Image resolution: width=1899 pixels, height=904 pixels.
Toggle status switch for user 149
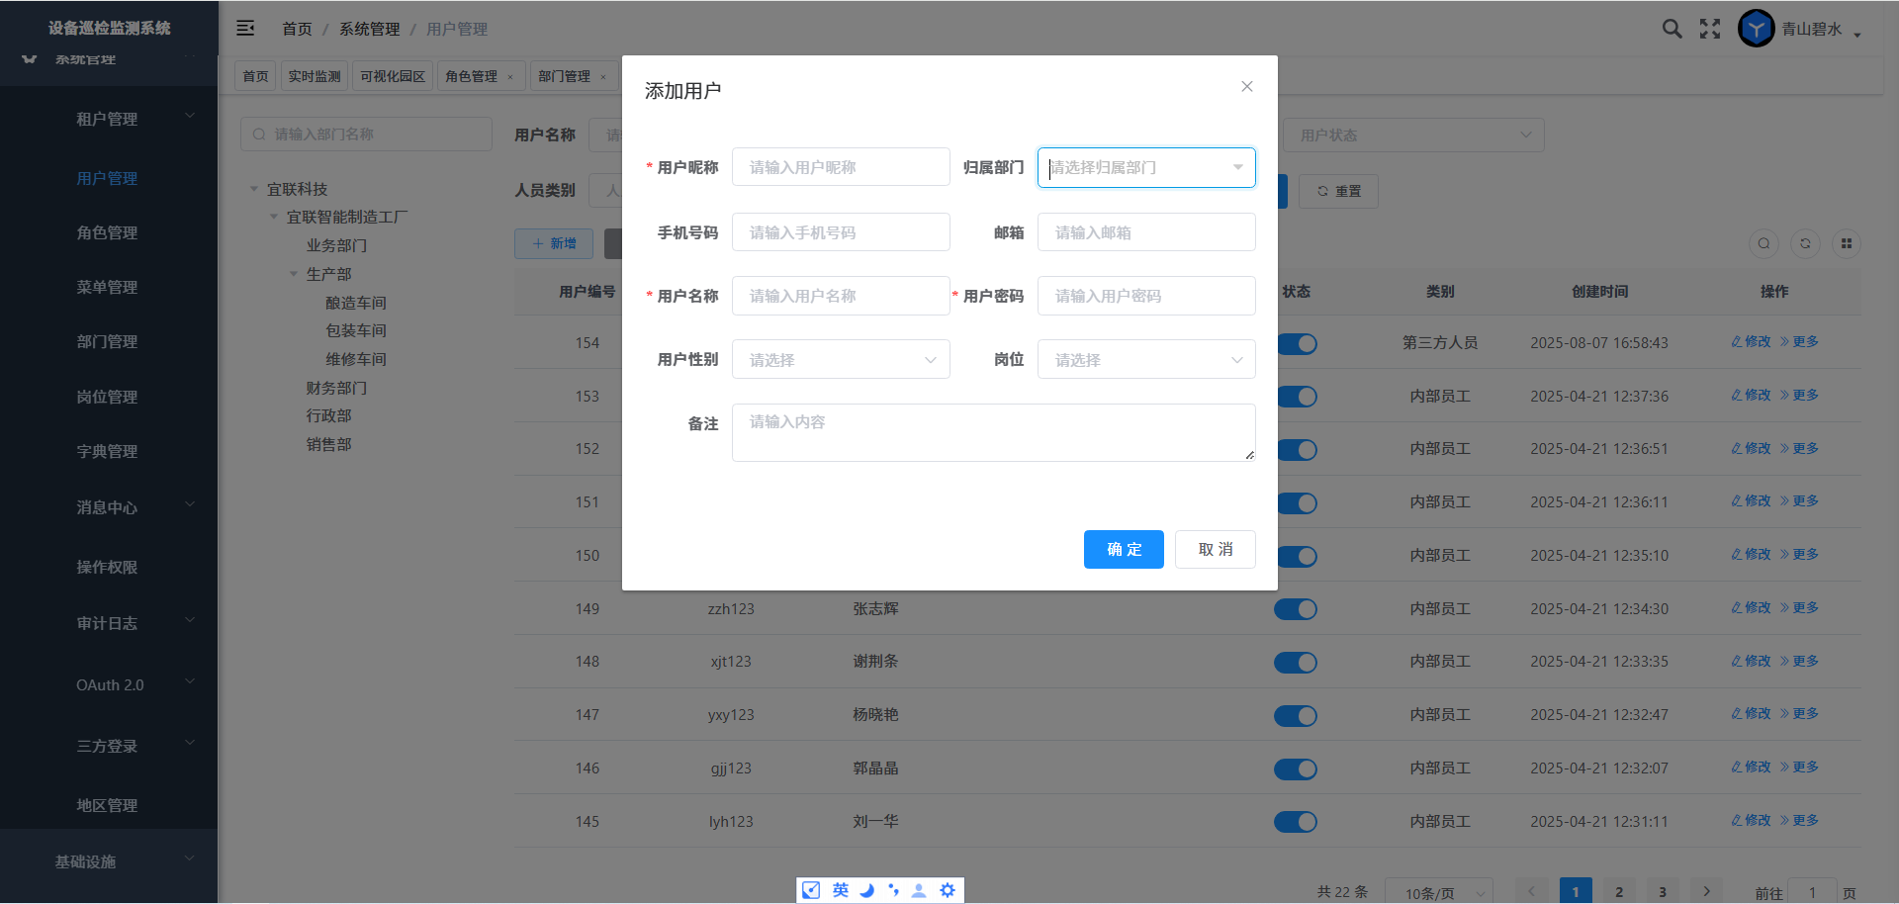click(x=1296, y=609)
